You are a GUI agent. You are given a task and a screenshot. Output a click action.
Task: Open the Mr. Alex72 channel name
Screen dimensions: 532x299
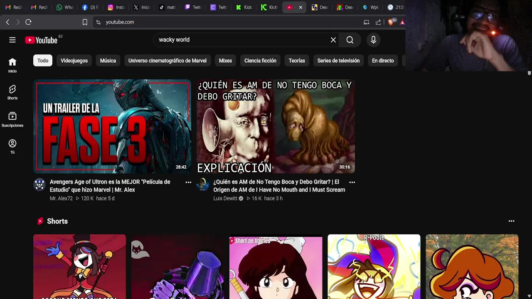[x=61, y=199]
